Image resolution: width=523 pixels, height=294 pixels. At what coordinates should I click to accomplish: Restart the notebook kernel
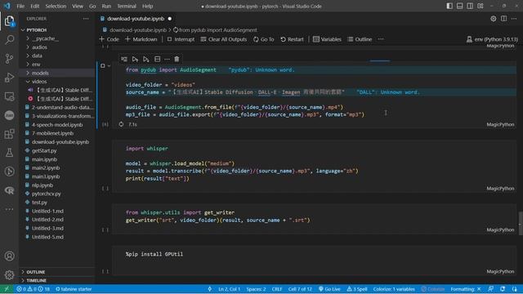292,39
